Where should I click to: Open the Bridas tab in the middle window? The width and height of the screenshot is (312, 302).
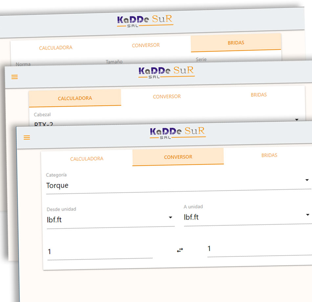[x=259, y=95]
